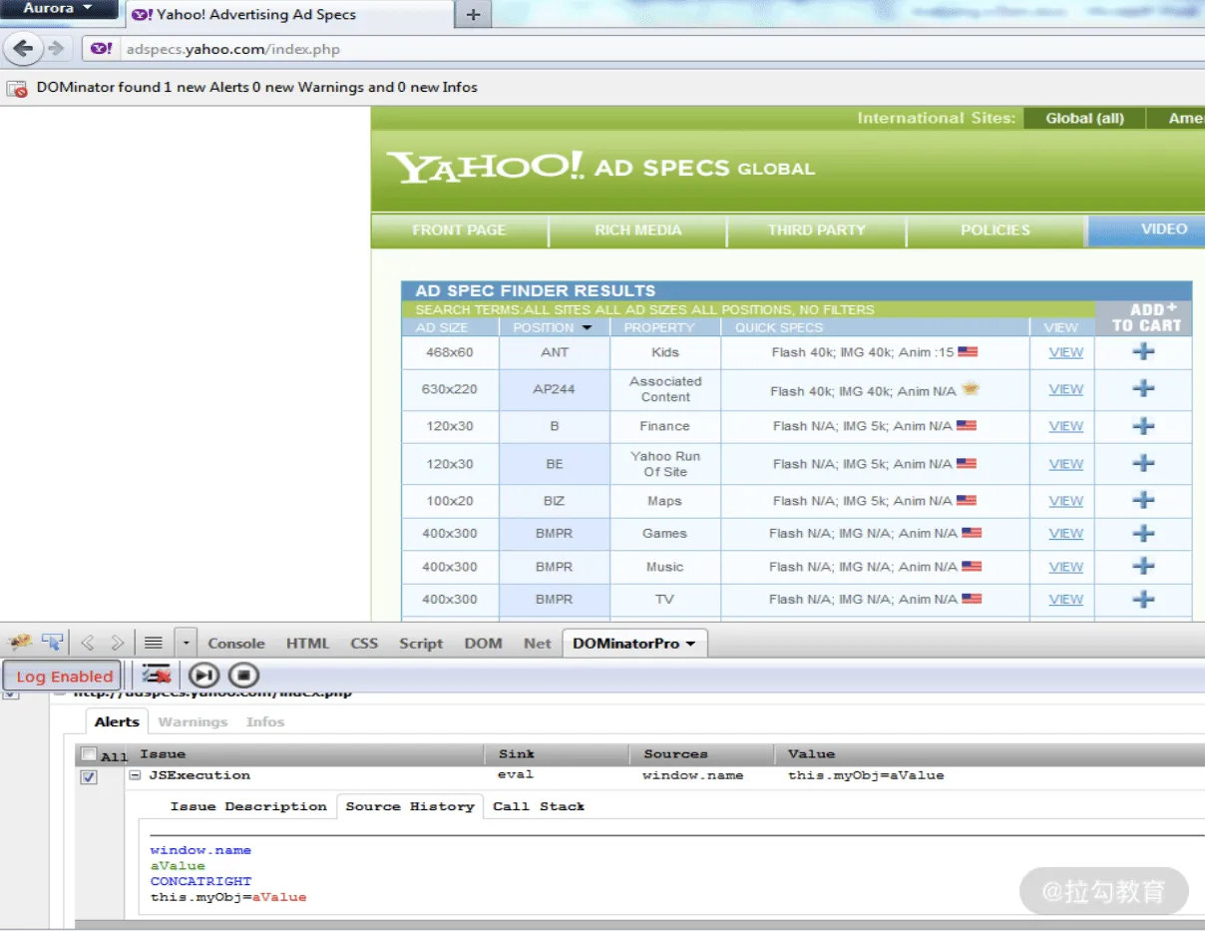Open the DOMinatorPro tab dropdown arrow
Viewport: 1205px width, 931px height.
690,644
